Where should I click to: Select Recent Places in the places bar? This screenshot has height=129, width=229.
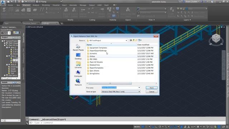pyautogui.click(x=78, y=48)
